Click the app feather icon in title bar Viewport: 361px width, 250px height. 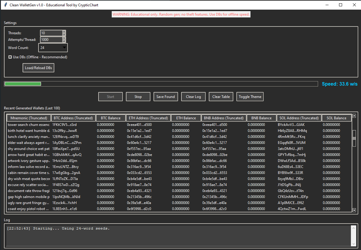click(x=5, y=5)
